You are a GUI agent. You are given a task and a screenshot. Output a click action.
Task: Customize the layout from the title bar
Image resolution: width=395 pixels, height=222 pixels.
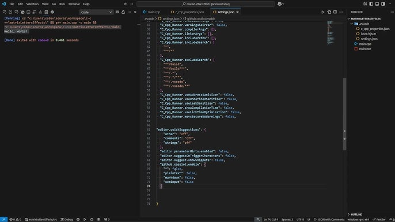(365, 4)
